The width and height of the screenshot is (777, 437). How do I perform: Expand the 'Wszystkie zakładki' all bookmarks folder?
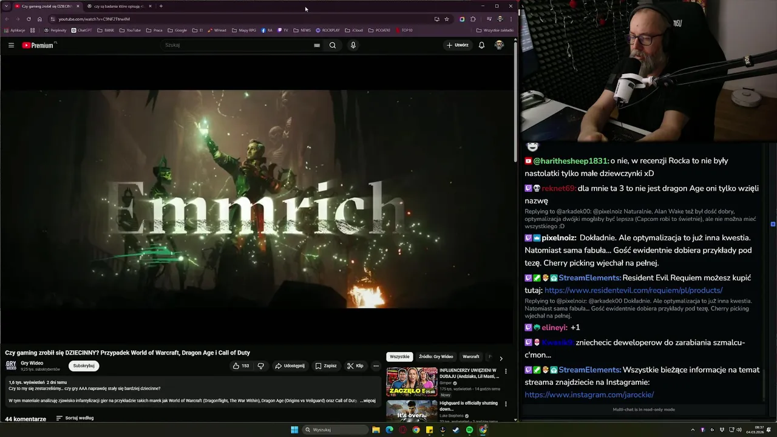point(495,30)
